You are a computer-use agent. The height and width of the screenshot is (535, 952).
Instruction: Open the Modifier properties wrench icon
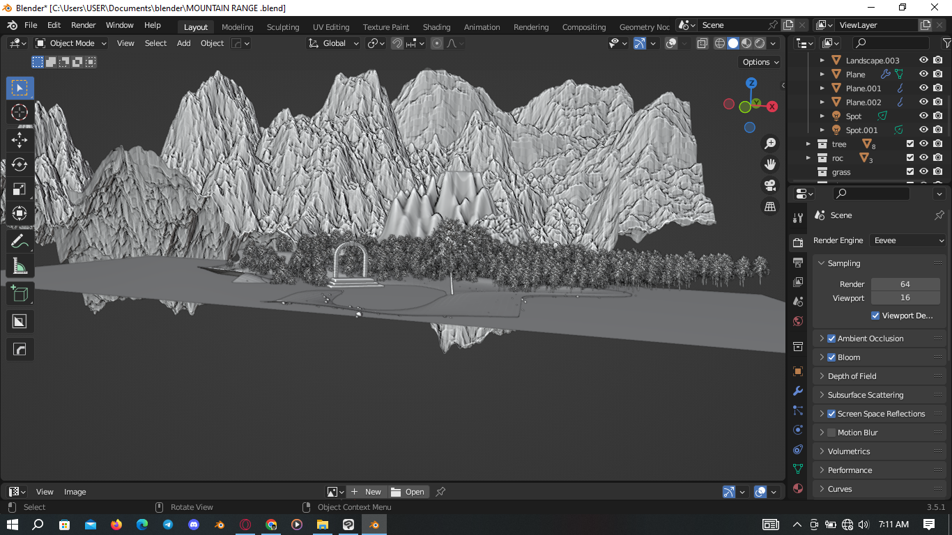[798, 391]
